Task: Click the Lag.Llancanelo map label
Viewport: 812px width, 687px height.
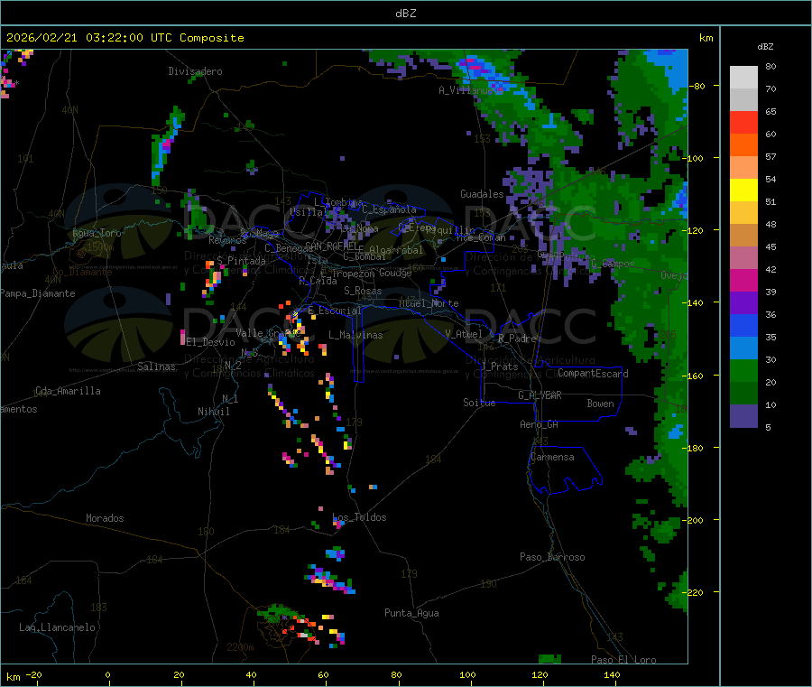Action: (57, 627)
